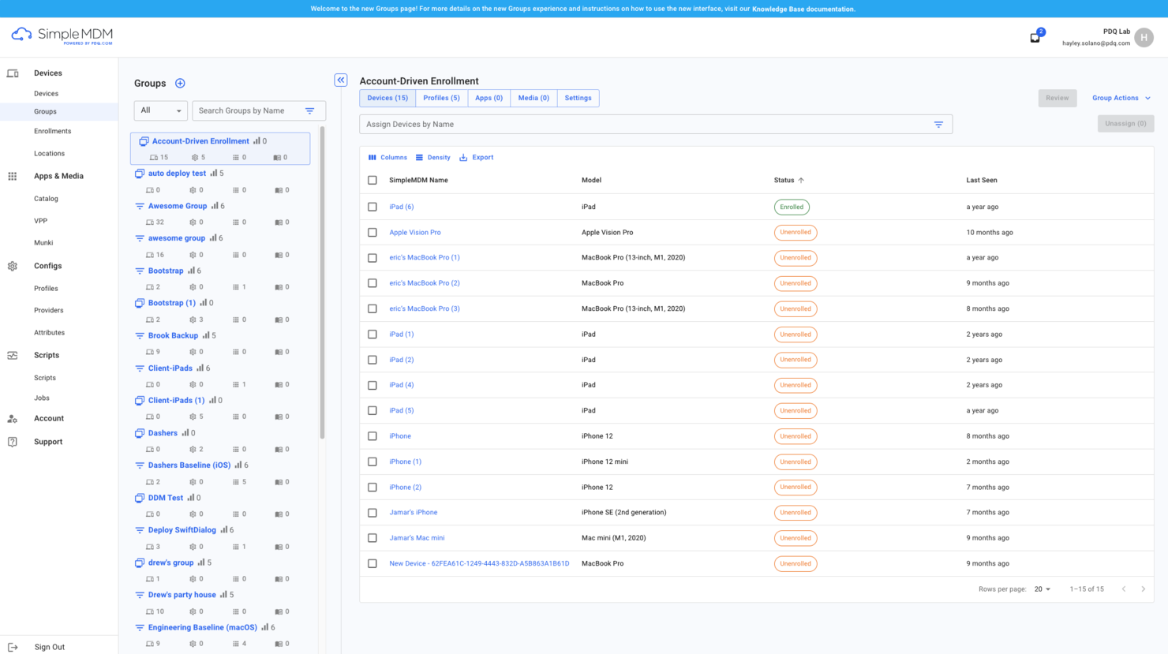Collapse the Groups panel with double-arrow icon
Viewport: 1168px width, 654px height.
tap(341, 80)
